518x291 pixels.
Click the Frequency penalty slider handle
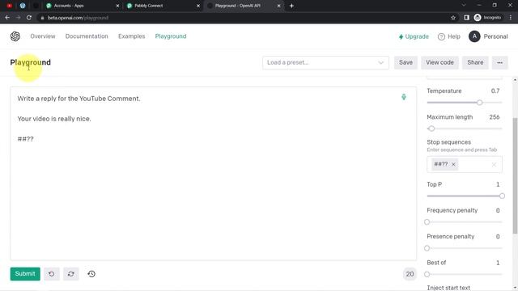pos(427,222)
